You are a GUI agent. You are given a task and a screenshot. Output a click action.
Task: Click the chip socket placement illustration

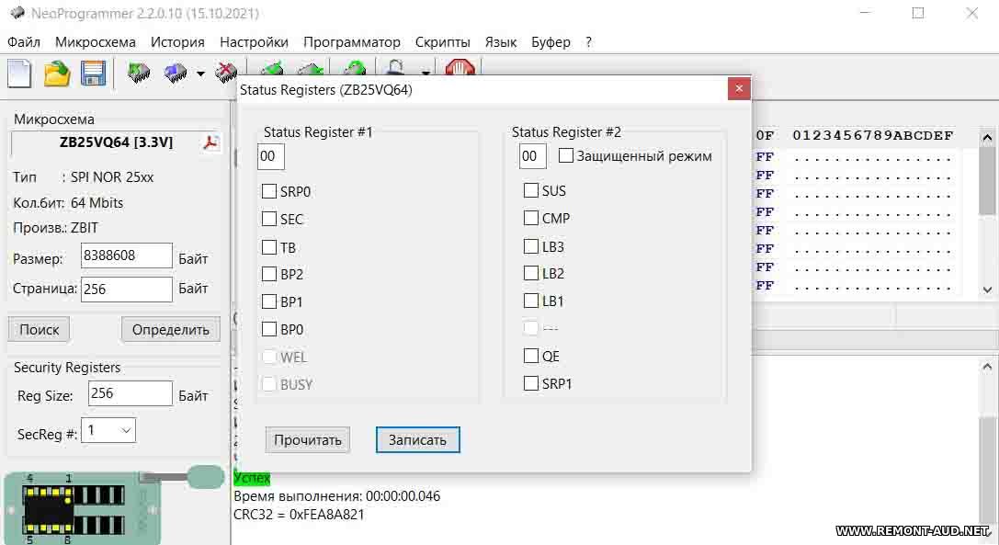pyautogui.click(x=82, y=508)
